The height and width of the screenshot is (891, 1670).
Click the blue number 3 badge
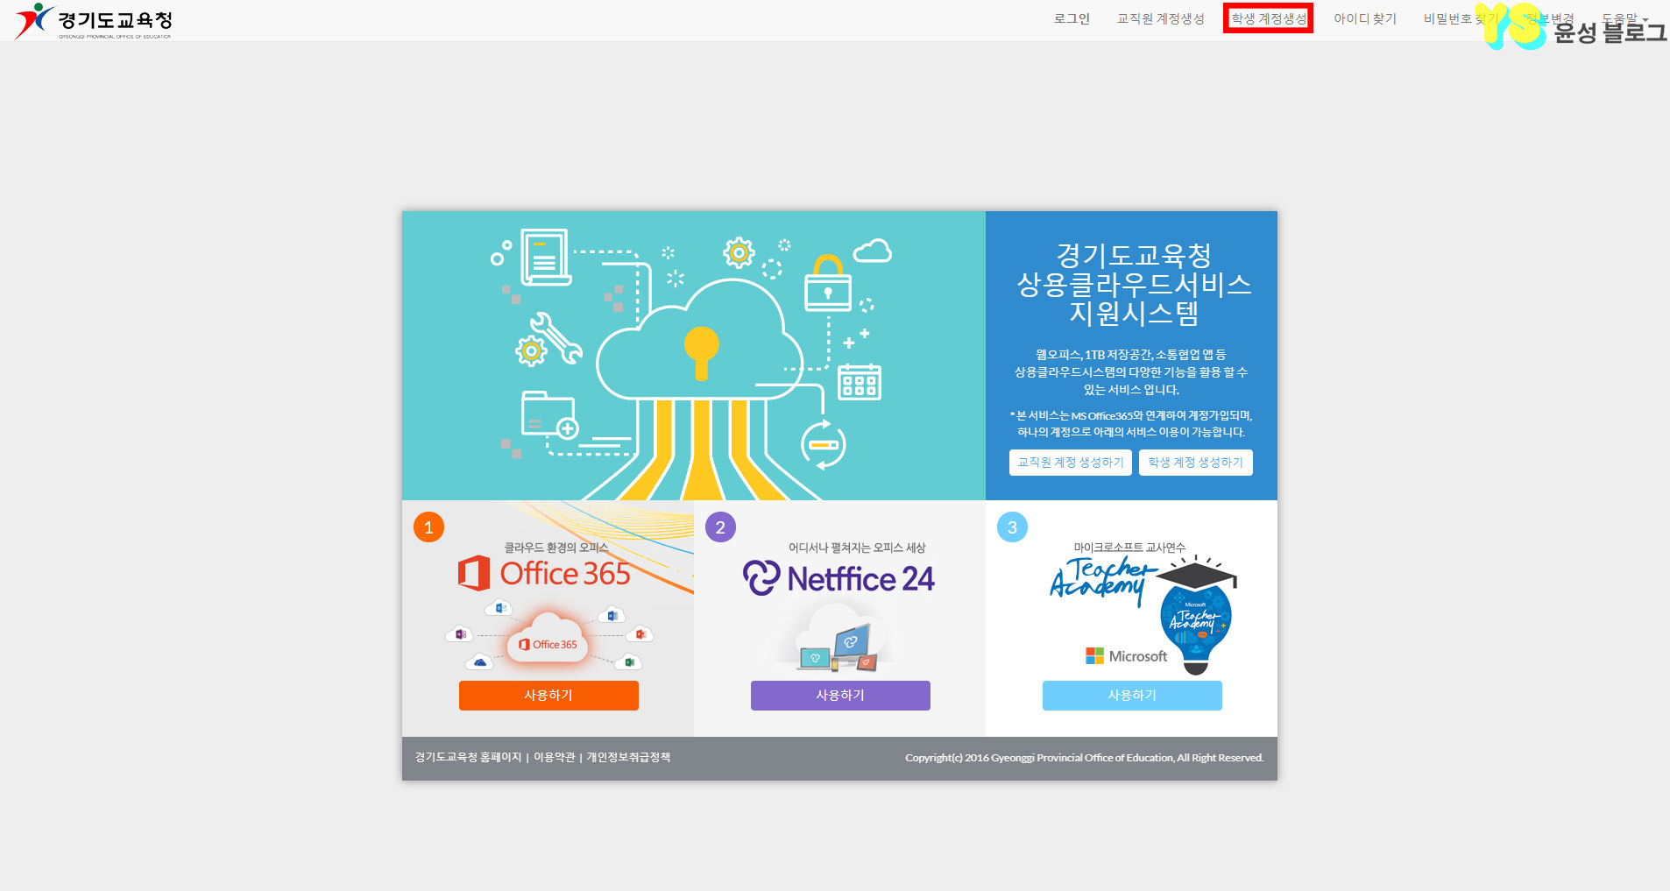click(x=1012, y=527)
